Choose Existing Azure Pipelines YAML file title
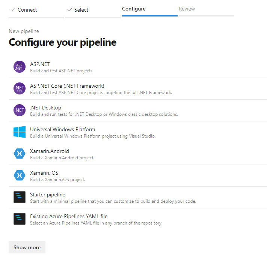 69,216
